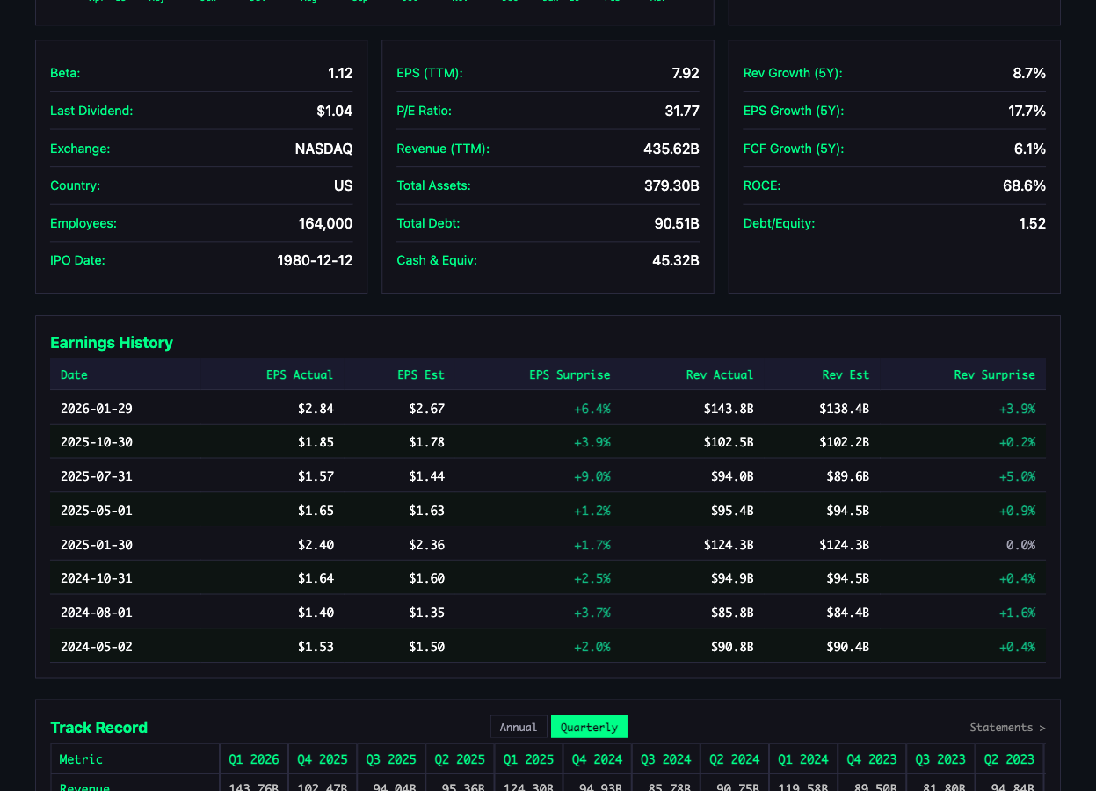Click the +9.0% EPS surprise value

(592, 476)
